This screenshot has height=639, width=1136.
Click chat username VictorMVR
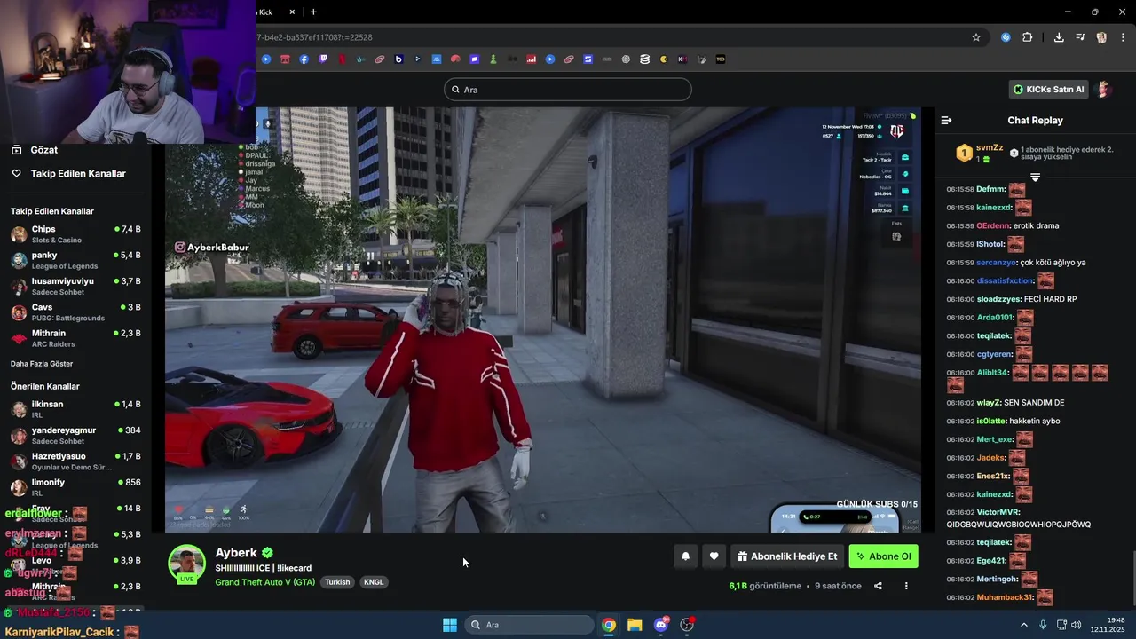pos(998,512)
